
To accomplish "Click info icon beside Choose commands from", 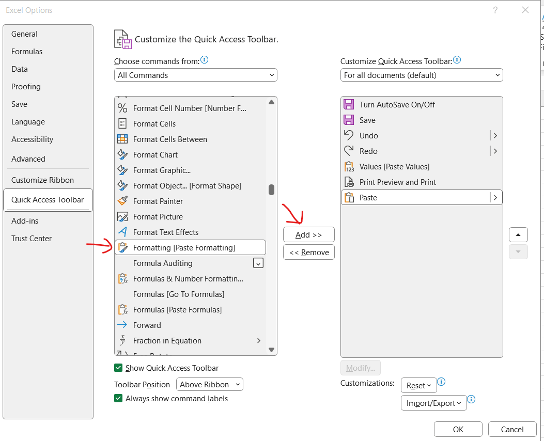I will point(205,60).
